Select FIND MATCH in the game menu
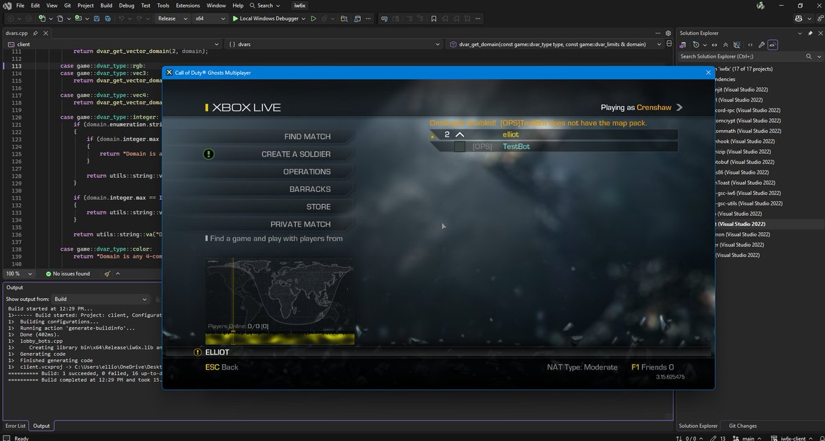The height and width of the screenshot is (441, 825). [x=307, y=137]
